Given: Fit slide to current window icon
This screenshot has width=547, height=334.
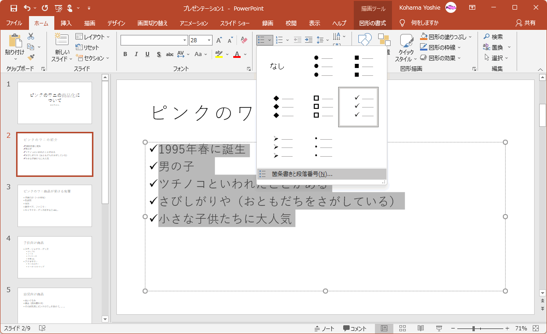Looking at the screenshot, I should 536,328.
